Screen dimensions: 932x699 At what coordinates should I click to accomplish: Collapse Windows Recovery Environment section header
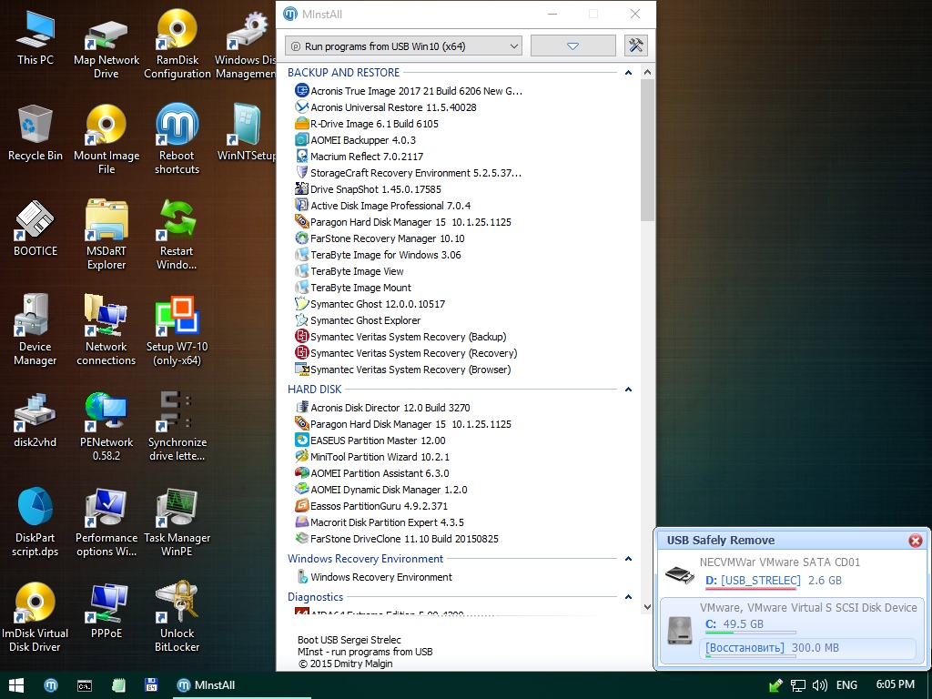click(x=628, y=559)
